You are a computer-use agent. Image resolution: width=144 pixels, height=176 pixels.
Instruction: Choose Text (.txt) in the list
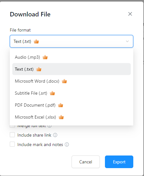pyautogui.click(x=72, y=69)
